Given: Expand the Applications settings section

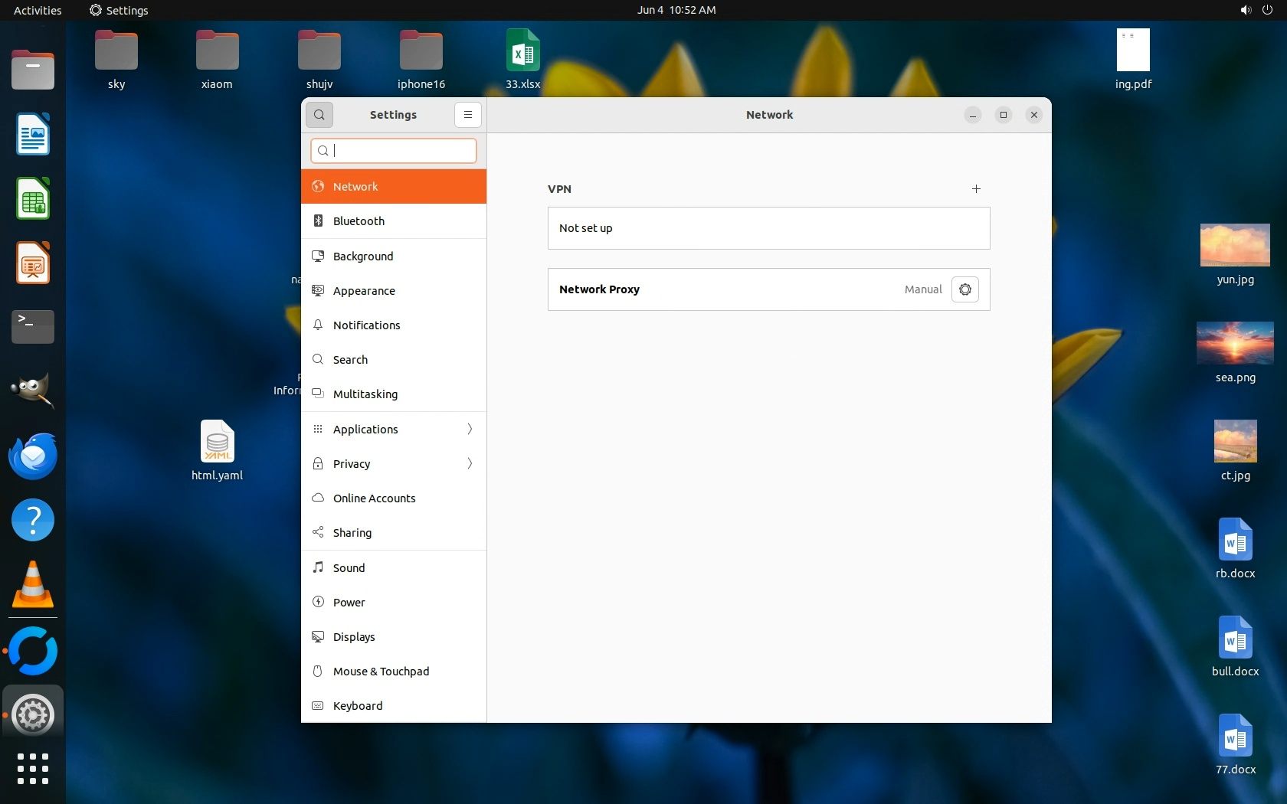Looking at the screenshot, I should click(x=394, y=430).
